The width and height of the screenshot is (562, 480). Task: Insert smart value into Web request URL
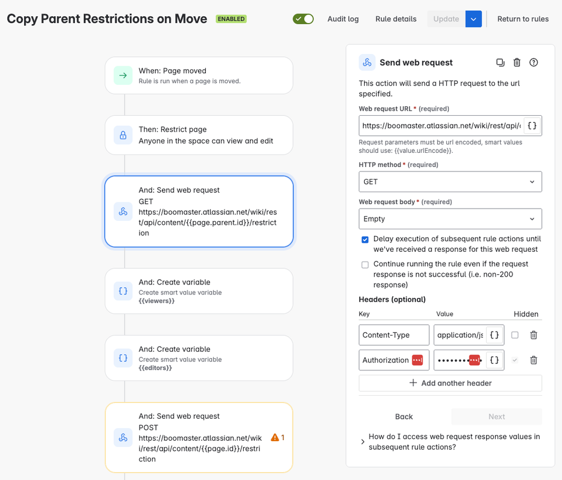[532, 126]
